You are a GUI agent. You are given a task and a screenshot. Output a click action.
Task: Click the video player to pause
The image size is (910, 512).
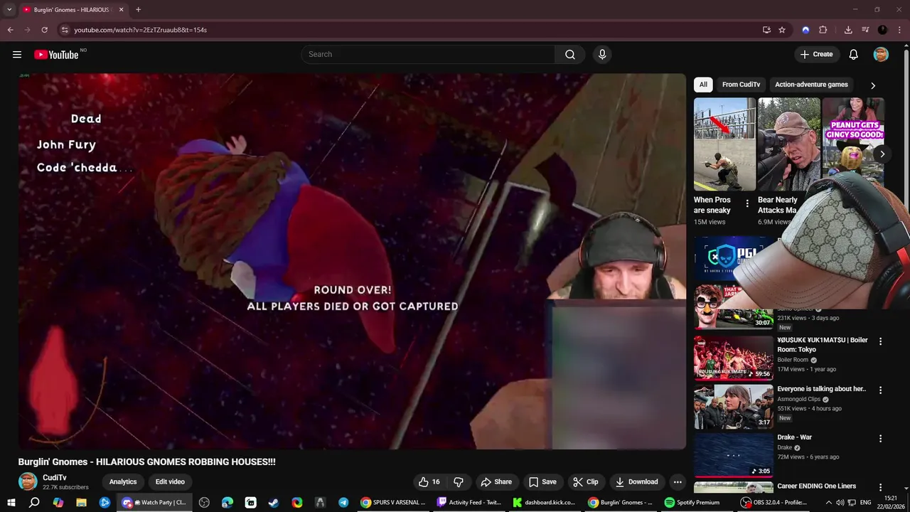point(352,261)
